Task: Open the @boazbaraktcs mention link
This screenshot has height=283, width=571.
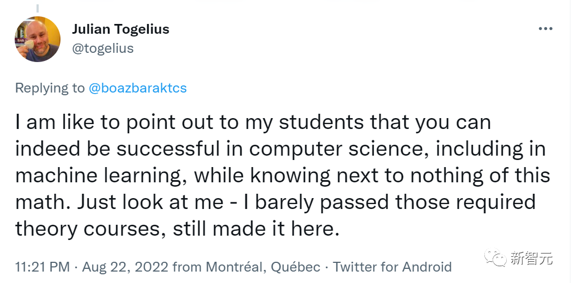Action: (x=138, y=88)
